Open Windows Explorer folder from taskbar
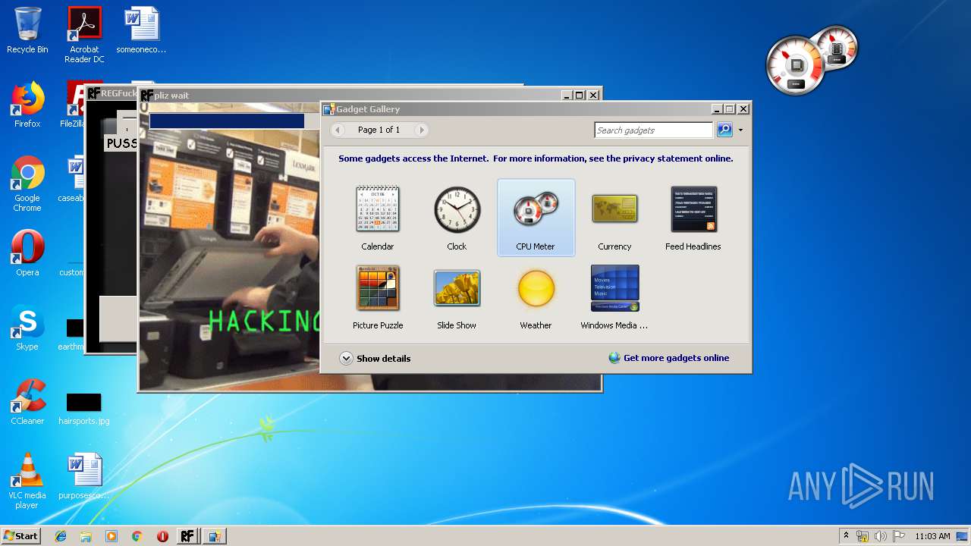This screenshot has width=971, height=546. (x=86, y=536)
